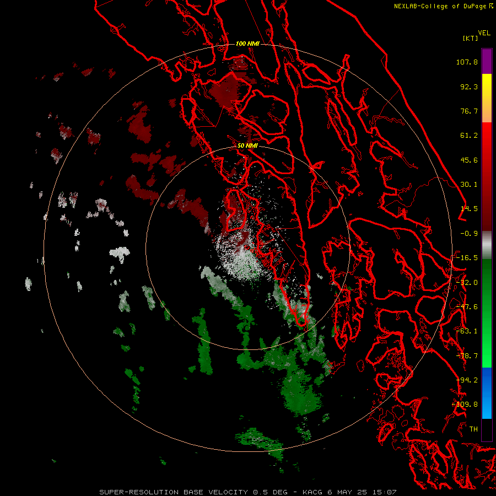Click the -16.5 legend value
The image size is (496, 496).
[x=467, y=258]
